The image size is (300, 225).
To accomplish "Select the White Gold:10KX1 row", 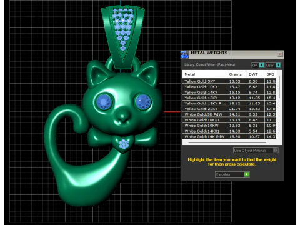I will (x=229, y=120).
